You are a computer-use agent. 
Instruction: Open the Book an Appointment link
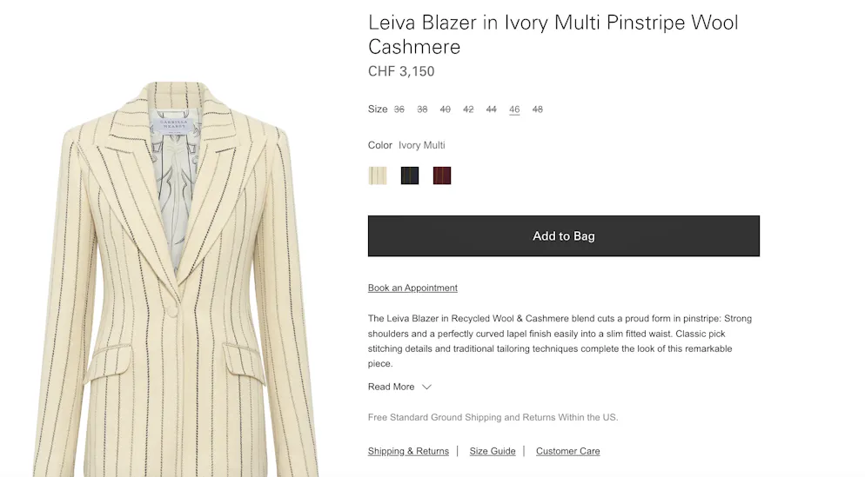click(412, 288)
